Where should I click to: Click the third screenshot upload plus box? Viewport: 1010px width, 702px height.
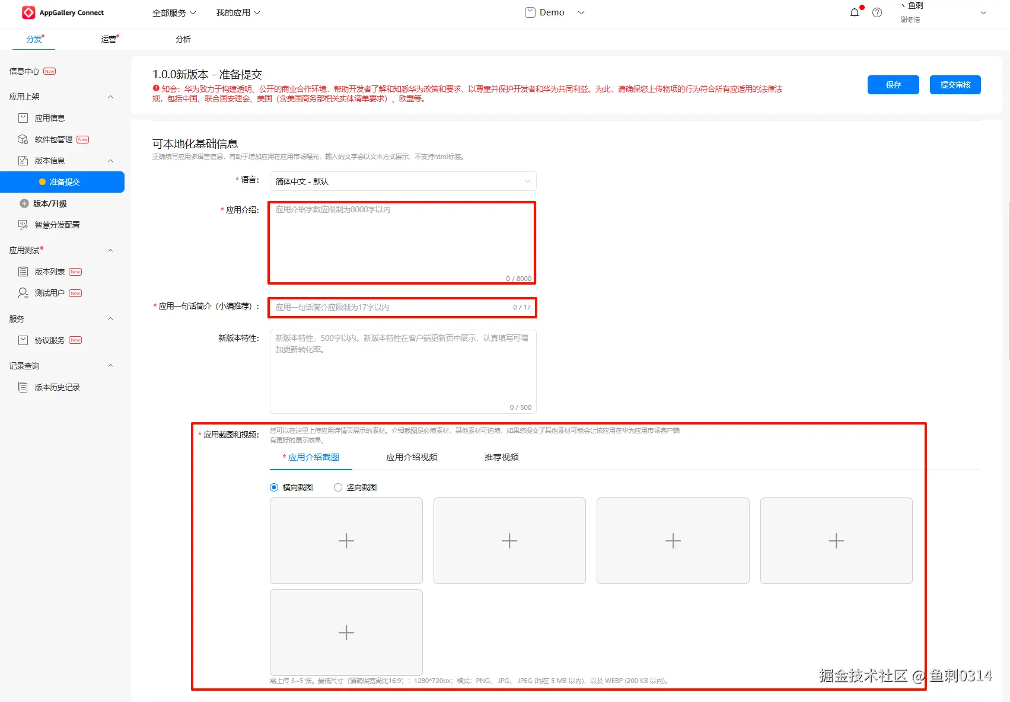point(673,541)
